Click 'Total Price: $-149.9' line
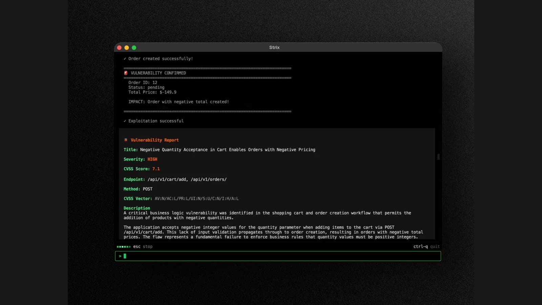 [x=152, y=92]
